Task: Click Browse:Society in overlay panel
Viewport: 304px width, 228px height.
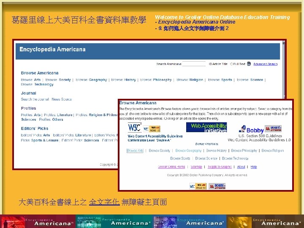Action: click(159, 151)
